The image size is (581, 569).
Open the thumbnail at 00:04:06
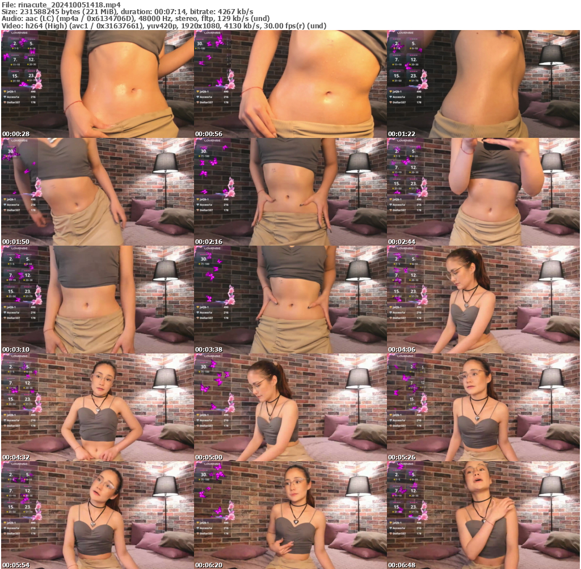click(x=483, y=295)
